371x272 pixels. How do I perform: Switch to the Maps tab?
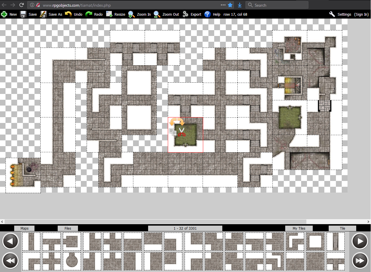tap(24, 228)
